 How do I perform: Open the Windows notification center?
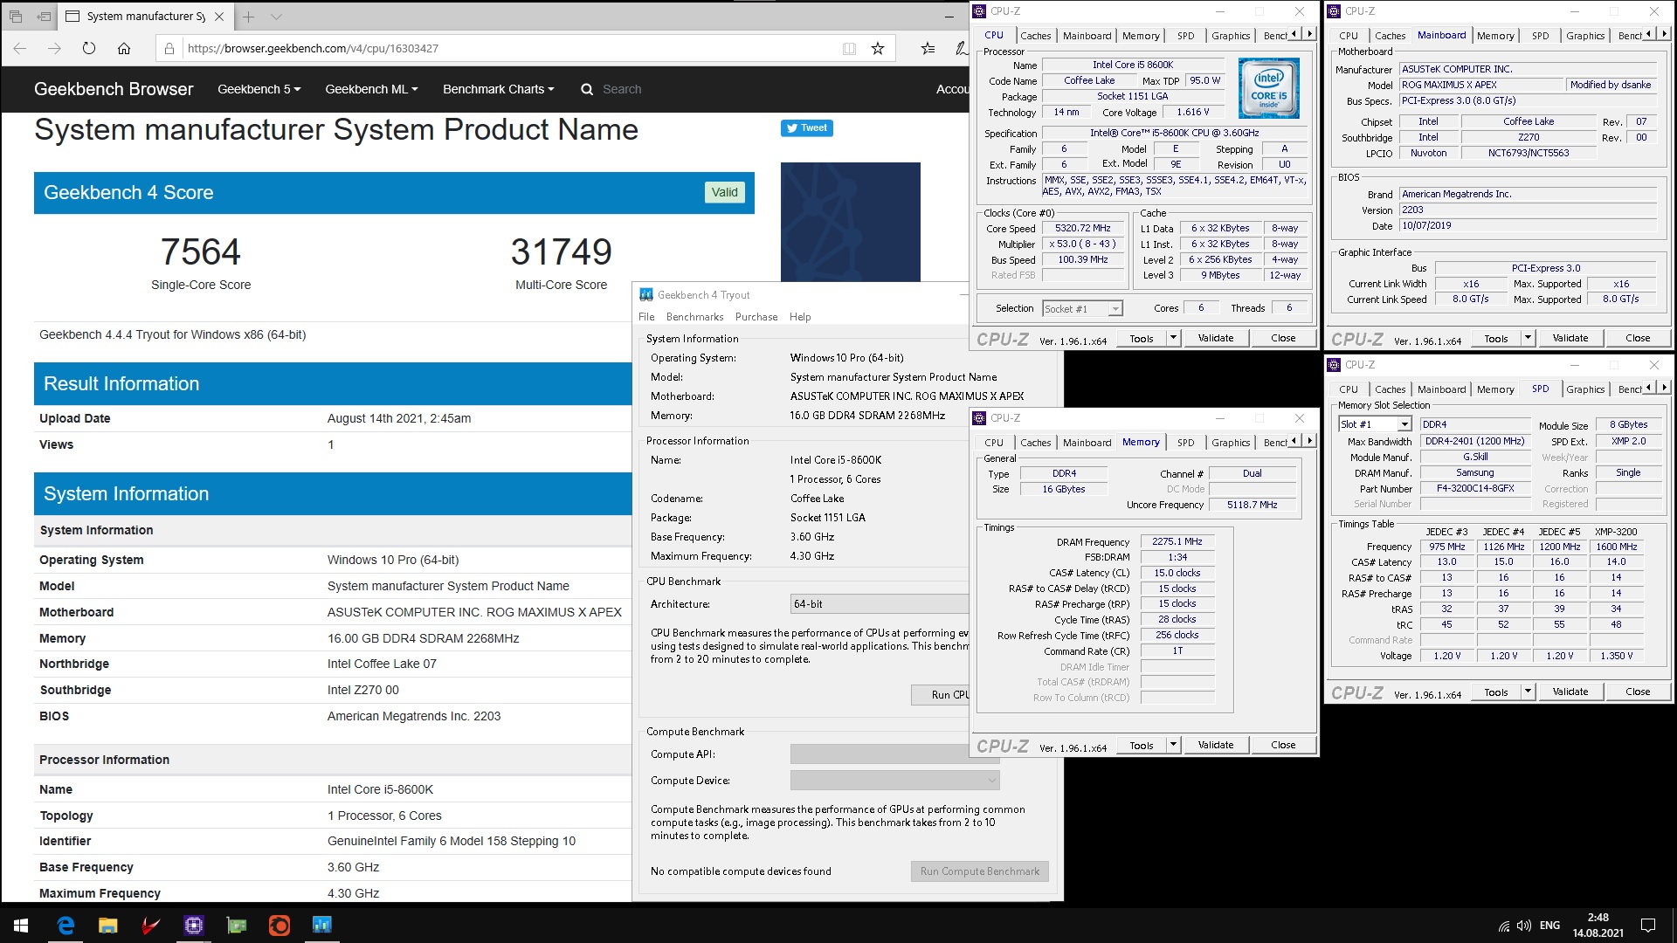coord(1648,926)
